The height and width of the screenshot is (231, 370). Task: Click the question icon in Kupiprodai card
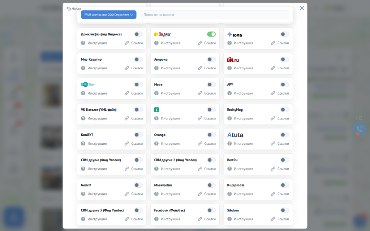tap(229, 194)
